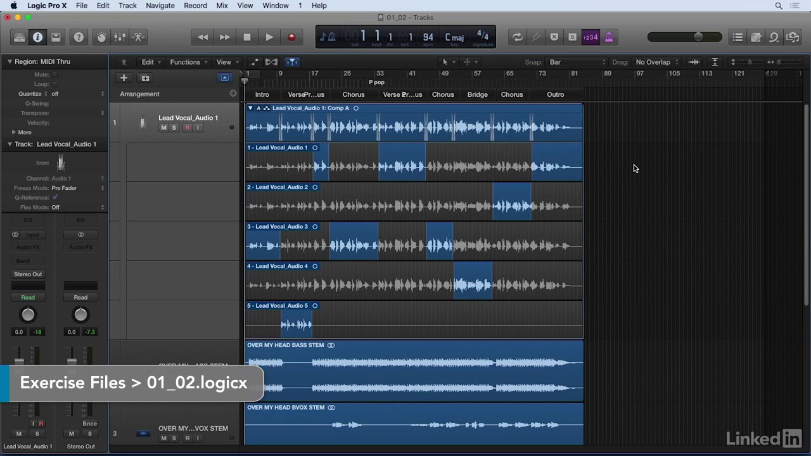This screenshot has width=811, height=456.
Task: Open Quick Help question mark
Action: tap(79, 37)
